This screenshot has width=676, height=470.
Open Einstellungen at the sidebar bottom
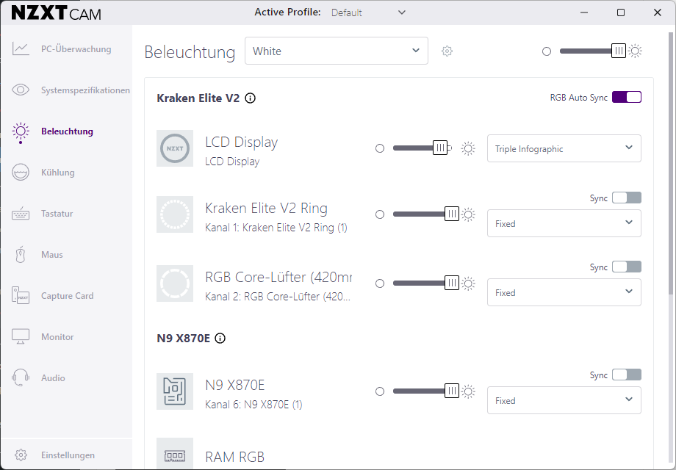tap(68, 455)
